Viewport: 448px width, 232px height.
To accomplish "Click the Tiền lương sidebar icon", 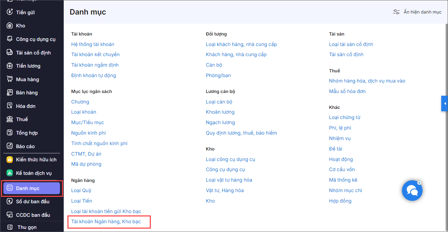I will coord(10,66).
